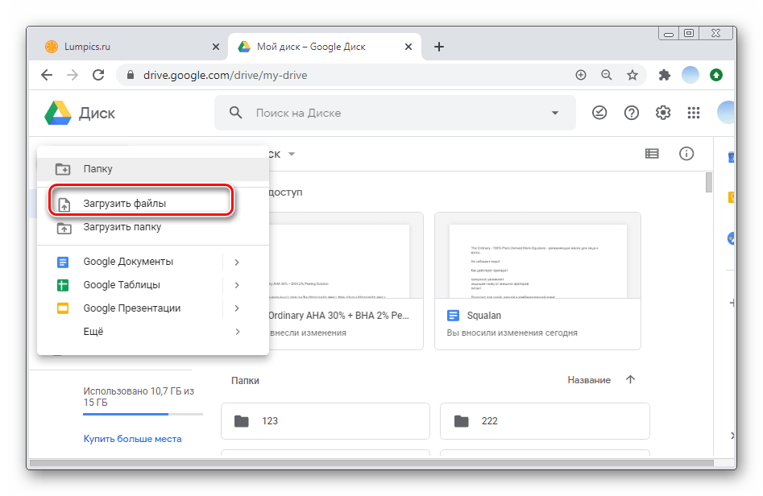This screenshot has height=496, width=763.
Task: Select the Мой диск – Google Диск tab
Action: pos(324,47)
